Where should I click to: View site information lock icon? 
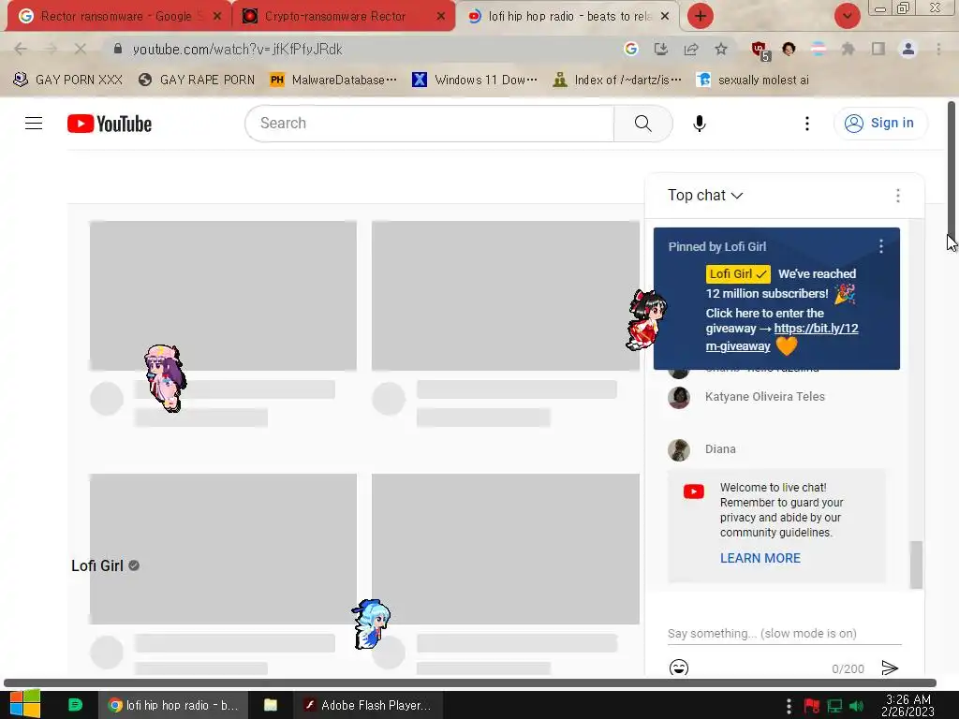tap(118, 49)
